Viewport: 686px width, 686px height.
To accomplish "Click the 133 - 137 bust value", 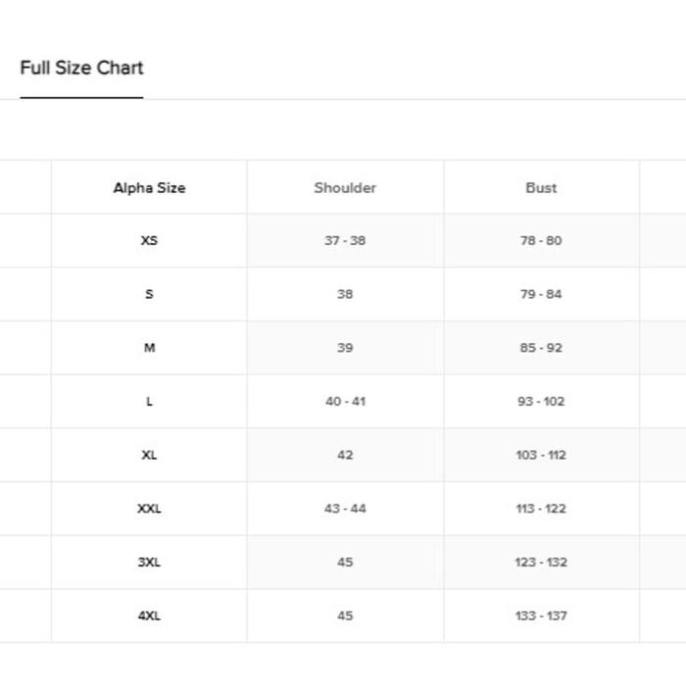I will click(x=541, y=615).
